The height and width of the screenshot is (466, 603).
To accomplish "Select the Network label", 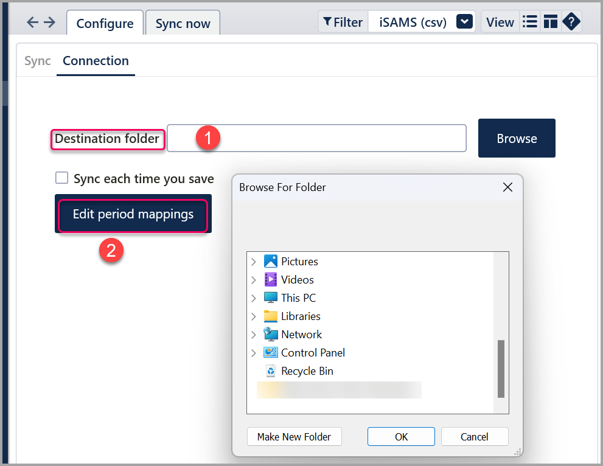I will point(302,334).
